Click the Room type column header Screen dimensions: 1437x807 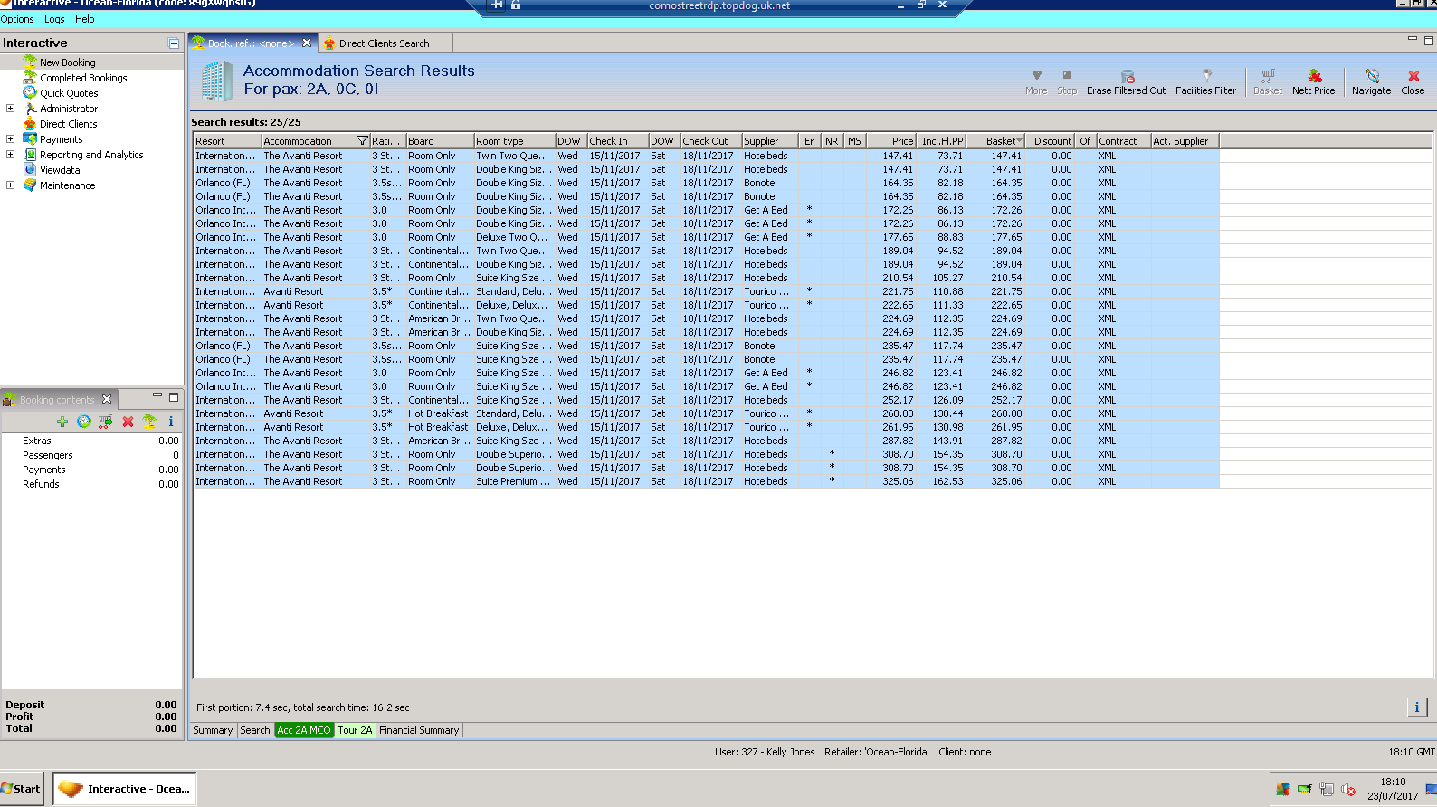[514, 141]
